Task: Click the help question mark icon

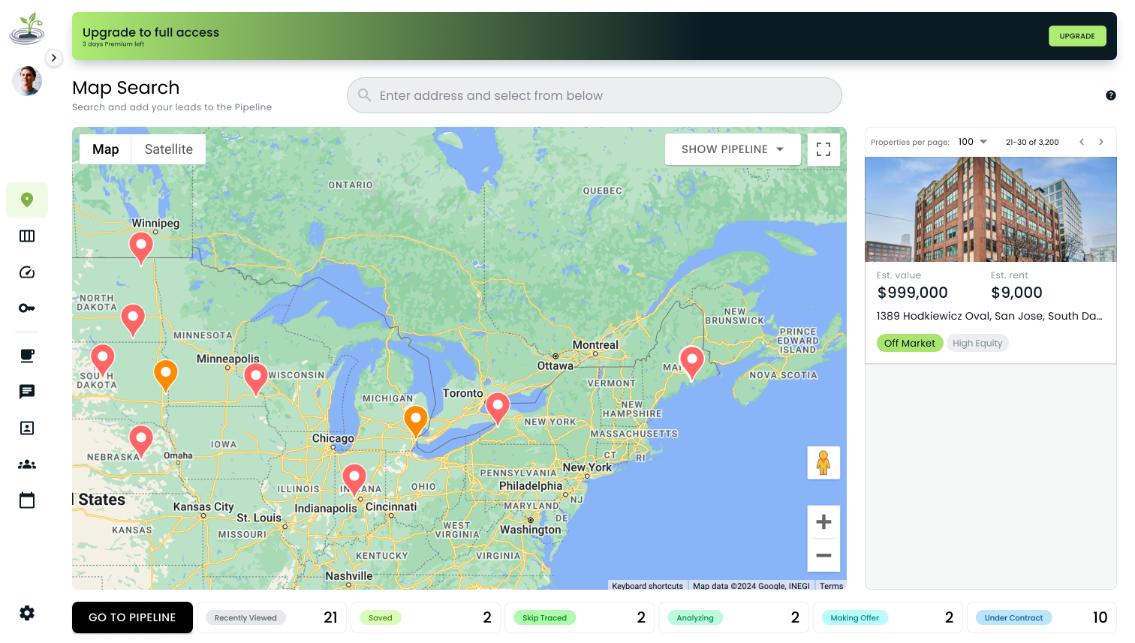Action: pyautogui.click(x=1111, y=95)
